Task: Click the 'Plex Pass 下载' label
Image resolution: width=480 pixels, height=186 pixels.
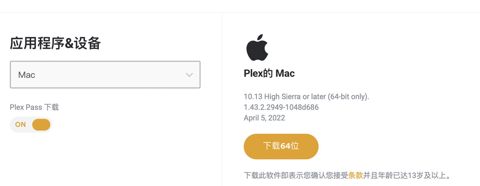Action: pyautogui.click(x=34, y=107)
